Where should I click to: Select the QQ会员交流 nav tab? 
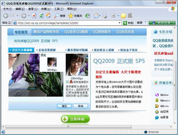click(125, 32)
